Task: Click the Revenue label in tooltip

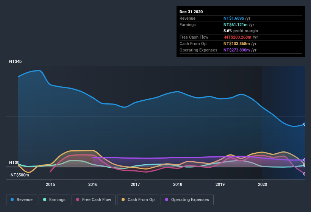Action: tap(188, 18)
